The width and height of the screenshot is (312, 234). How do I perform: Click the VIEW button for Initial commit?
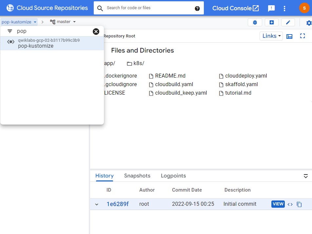click(278, 204)
